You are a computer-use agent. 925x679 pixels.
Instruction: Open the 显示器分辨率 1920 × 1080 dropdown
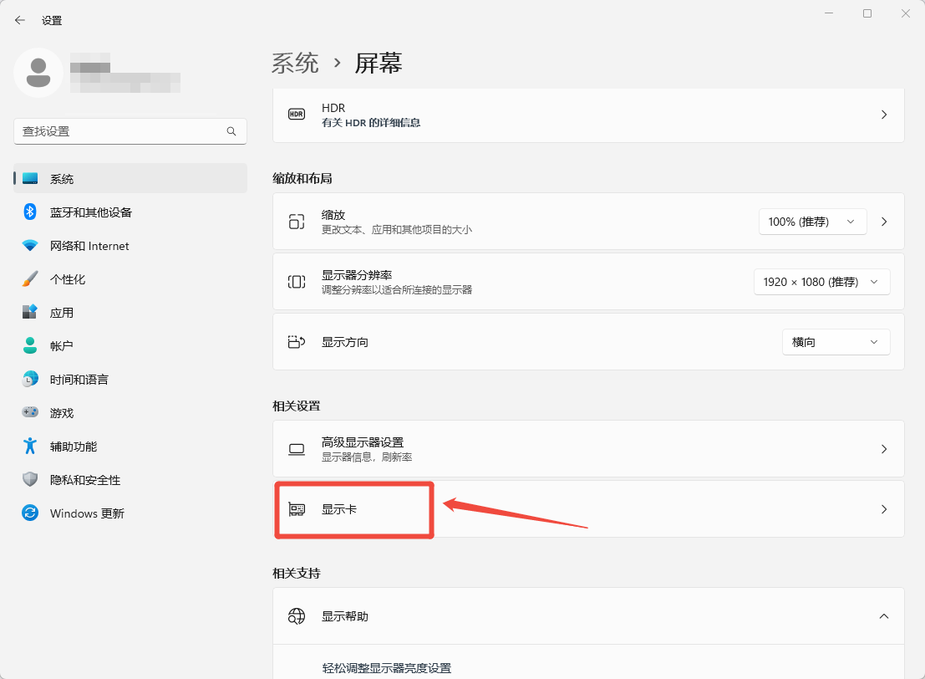[821, 282]
